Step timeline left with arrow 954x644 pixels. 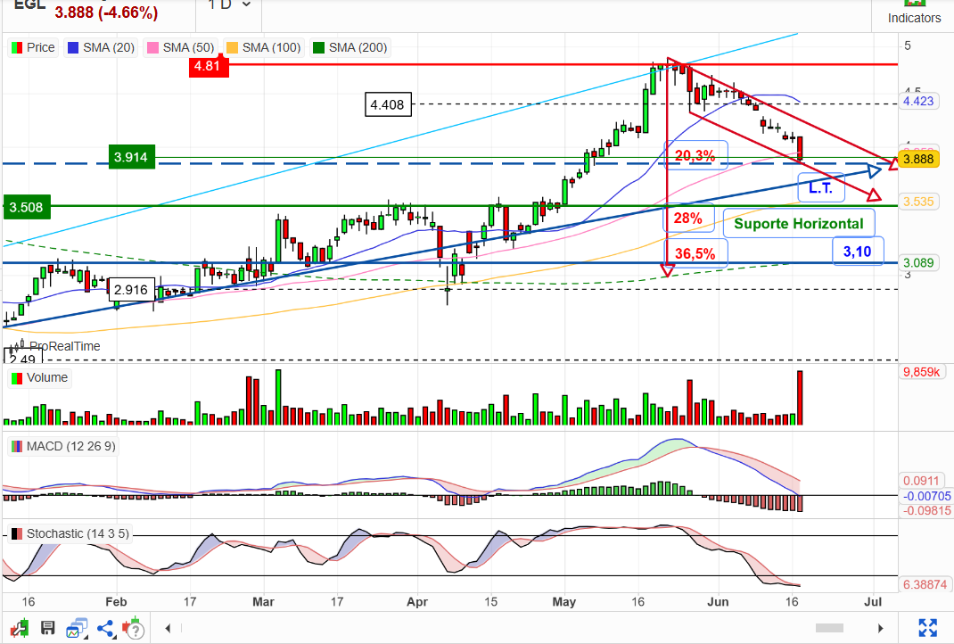click(x=168, y=628)
